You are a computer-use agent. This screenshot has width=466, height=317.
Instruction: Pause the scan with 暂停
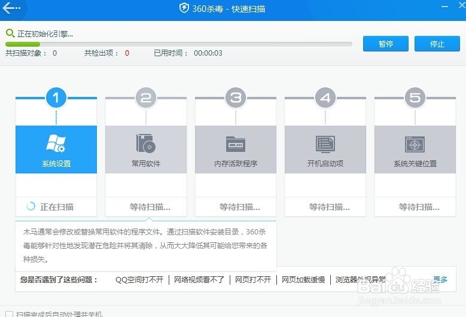(x=385, y=44)
